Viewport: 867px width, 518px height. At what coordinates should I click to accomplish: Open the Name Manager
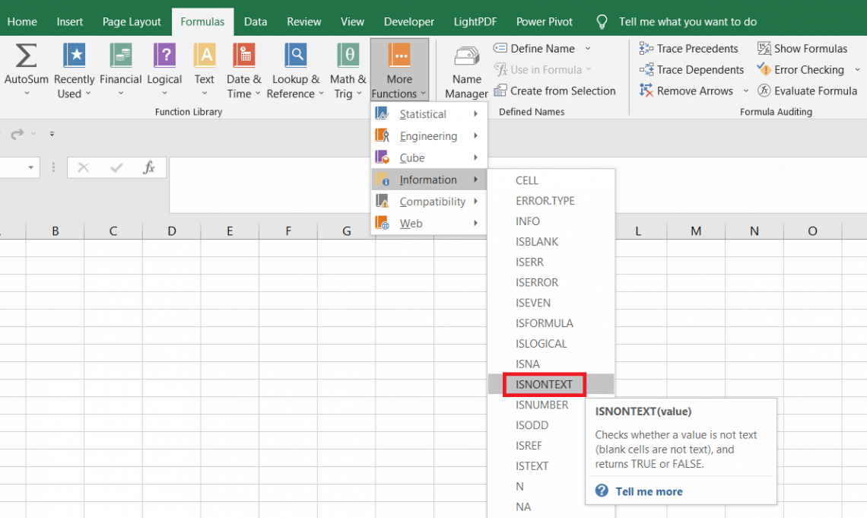(465, 70)
